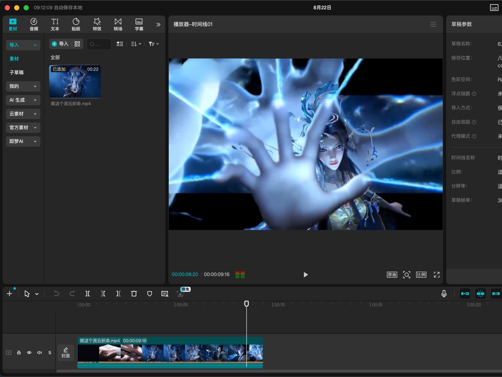The height and width of the screenshot is (377, 502).
Task: Focus the media search field
Action: coord(99,44)
